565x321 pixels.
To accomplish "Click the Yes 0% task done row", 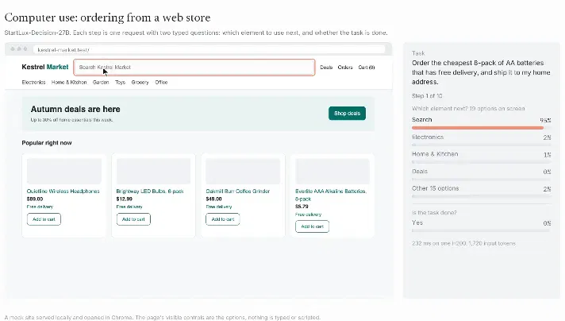I will [x=481, y=226].
